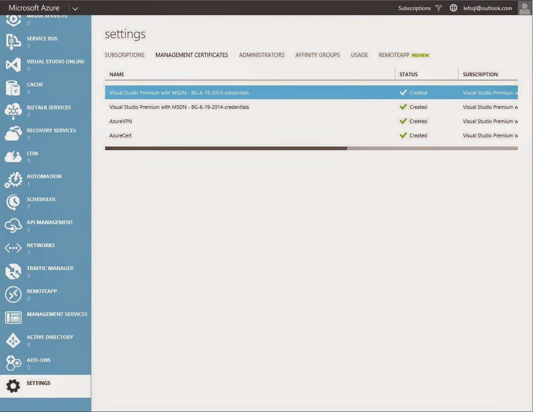
Task: Switch to the RemoteApp preview tab
Action: coord(404,55)
